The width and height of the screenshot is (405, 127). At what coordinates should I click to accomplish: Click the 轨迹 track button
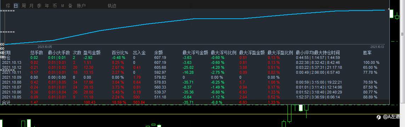(112, 6)
